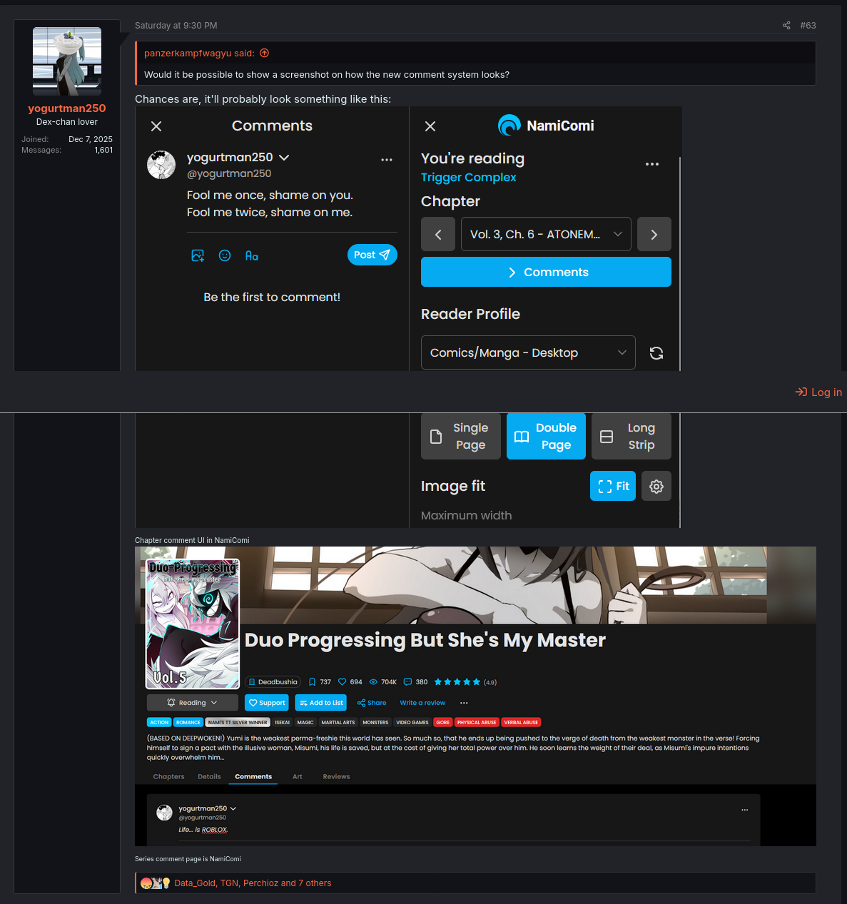847x904 pixels.
Task: Click the blue Post button
Action: (372, 255)
